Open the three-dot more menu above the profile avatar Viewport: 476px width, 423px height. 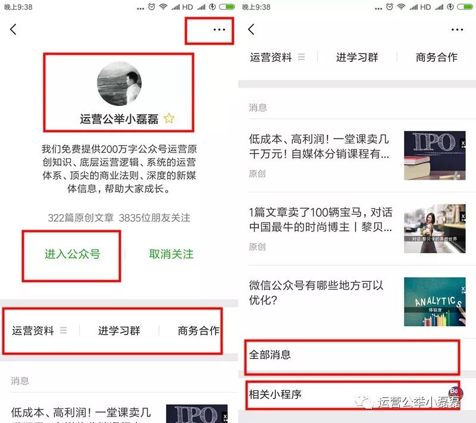pos(219,30)
